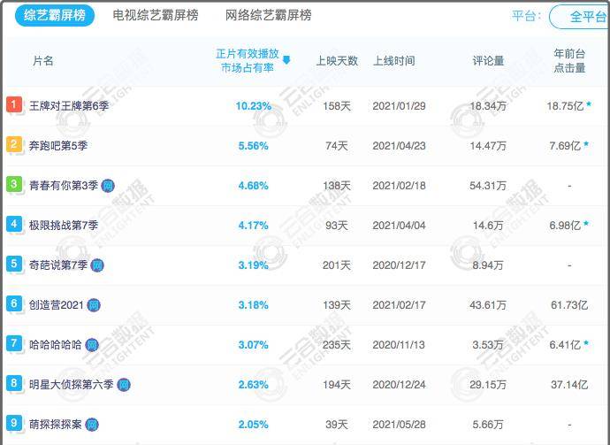Click the 39天 days cell

337,425
